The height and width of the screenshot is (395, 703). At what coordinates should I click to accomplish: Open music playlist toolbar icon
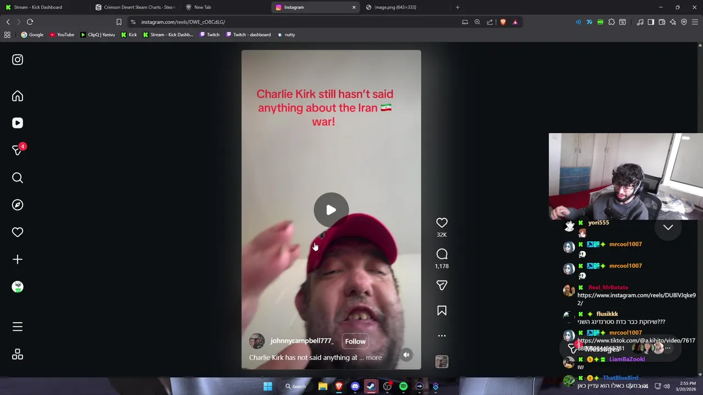[640, 22]
